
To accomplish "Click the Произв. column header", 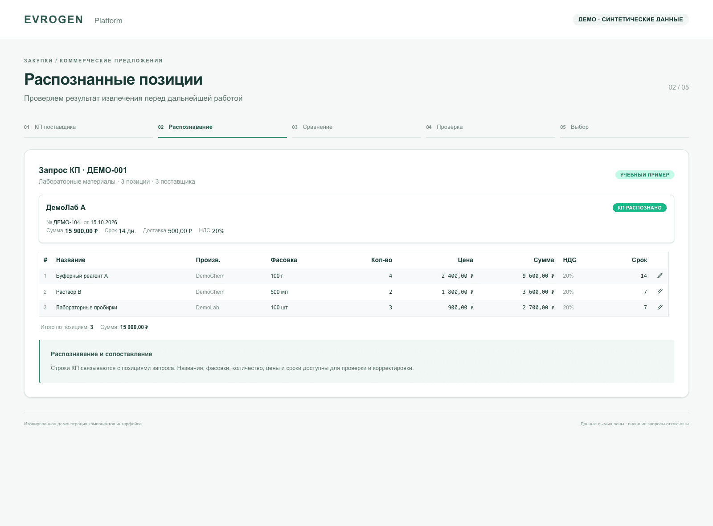I will [208, 260].
